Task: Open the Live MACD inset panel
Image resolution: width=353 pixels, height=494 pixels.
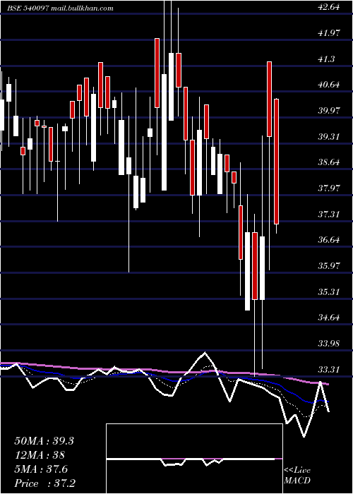Action: pos(194,459)
